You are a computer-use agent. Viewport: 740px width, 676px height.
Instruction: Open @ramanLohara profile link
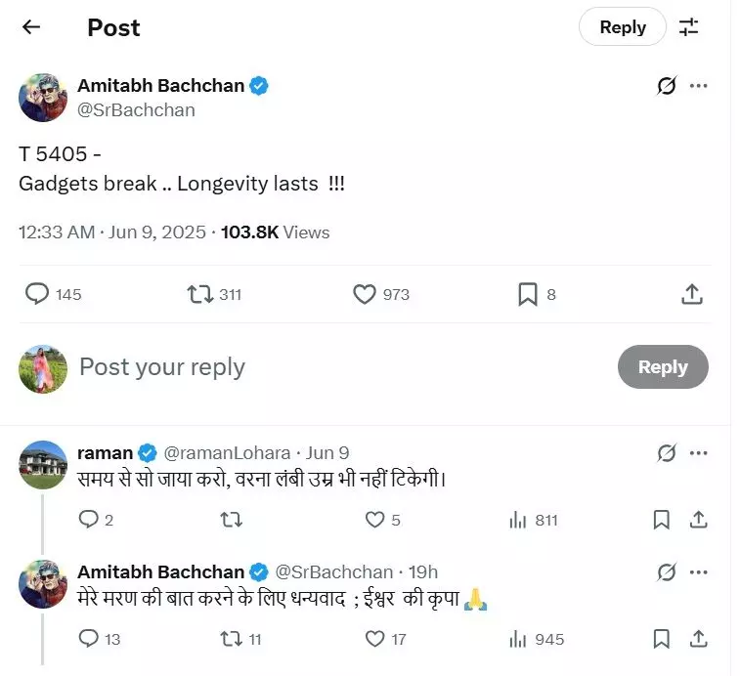[x=227, y=453]
